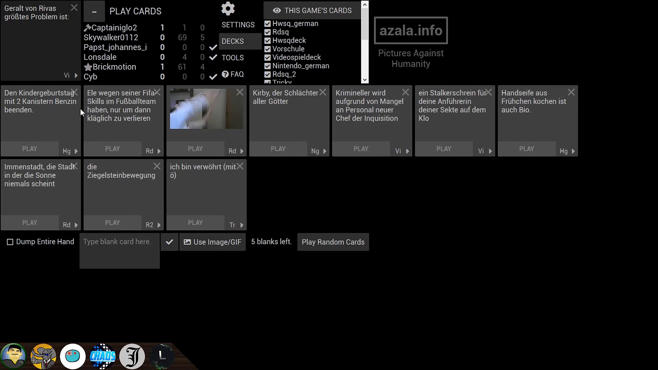658x370 pixels.
Task: Open the TOOLS menu tab
Action: coord(233,58)
